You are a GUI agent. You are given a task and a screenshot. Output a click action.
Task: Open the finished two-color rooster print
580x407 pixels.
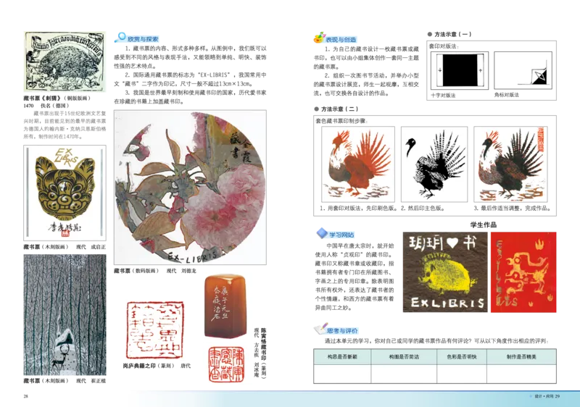tap(511, 164)
